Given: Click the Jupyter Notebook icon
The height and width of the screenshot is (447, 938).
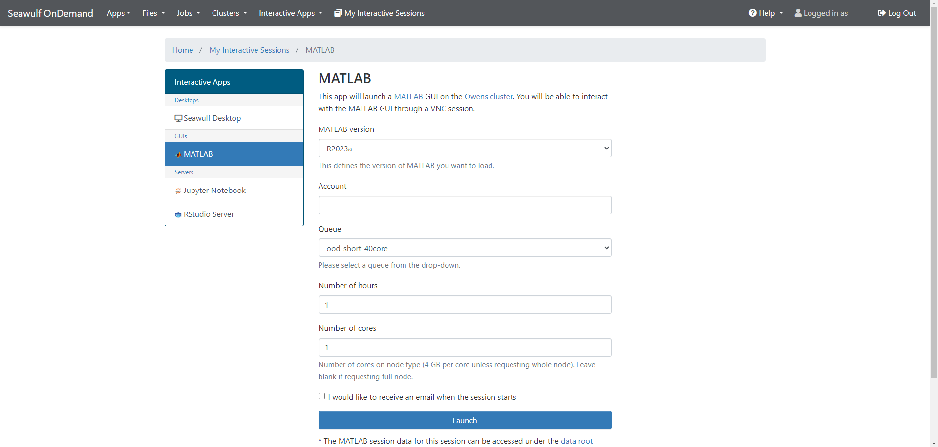Looking at the screenshot, I should [178, 191].
